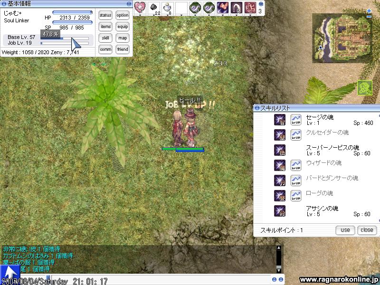Select the アサシンの魂 skill icon
Screen dimensions: 380x285
coord(280,211)
